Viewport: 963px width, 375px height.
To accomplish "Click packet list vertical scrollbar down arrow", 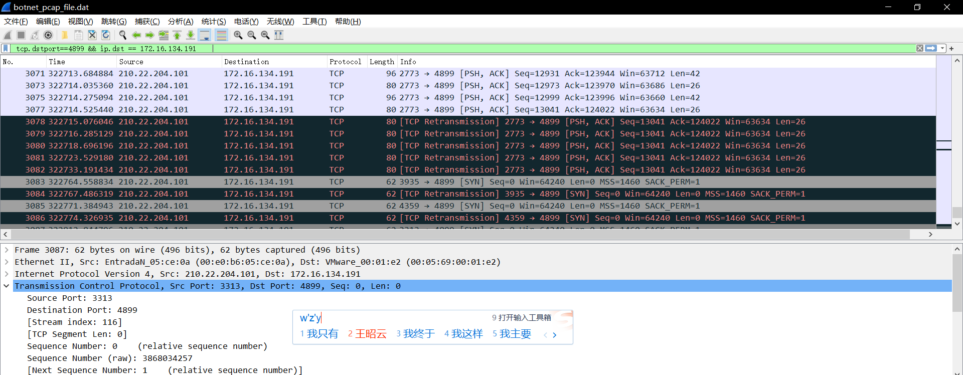I will click(x=957, y=224).
